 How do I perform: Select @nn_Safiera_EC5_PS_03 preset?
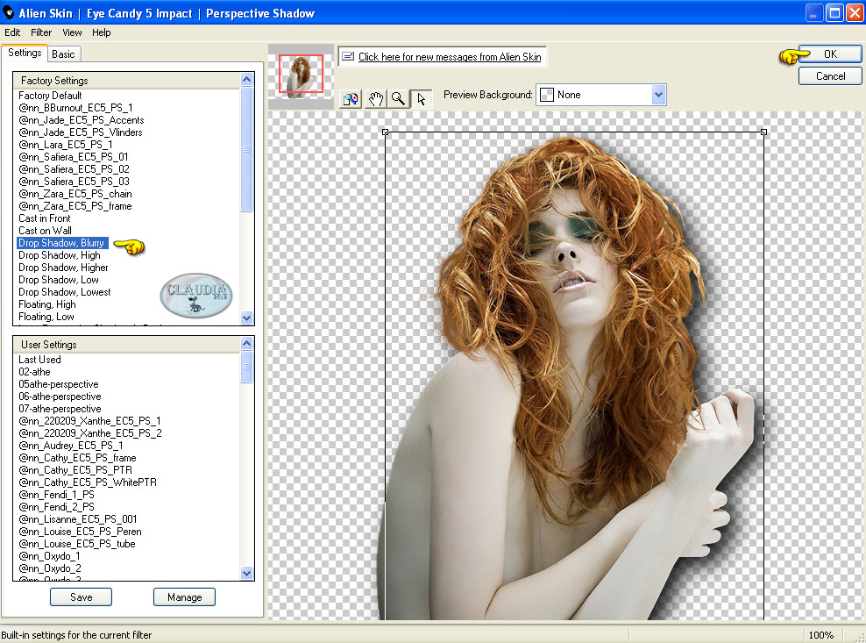(x=74, y=182)
